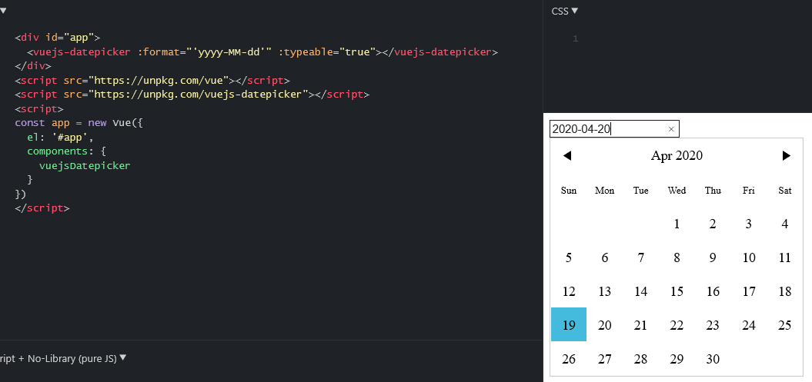The width and height of the screenshot is (812, 382).
Task: Click day 16 in the calendar
Action: (x=713, y=291)
